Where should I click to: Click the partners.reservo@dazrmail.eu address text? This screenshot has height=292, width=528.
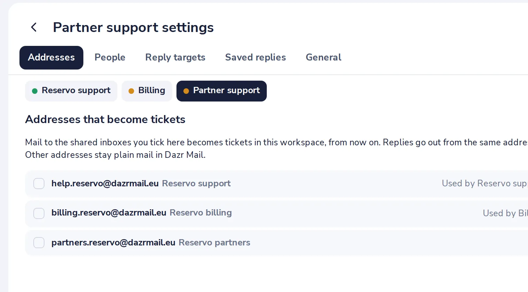[x=113, y=243]
